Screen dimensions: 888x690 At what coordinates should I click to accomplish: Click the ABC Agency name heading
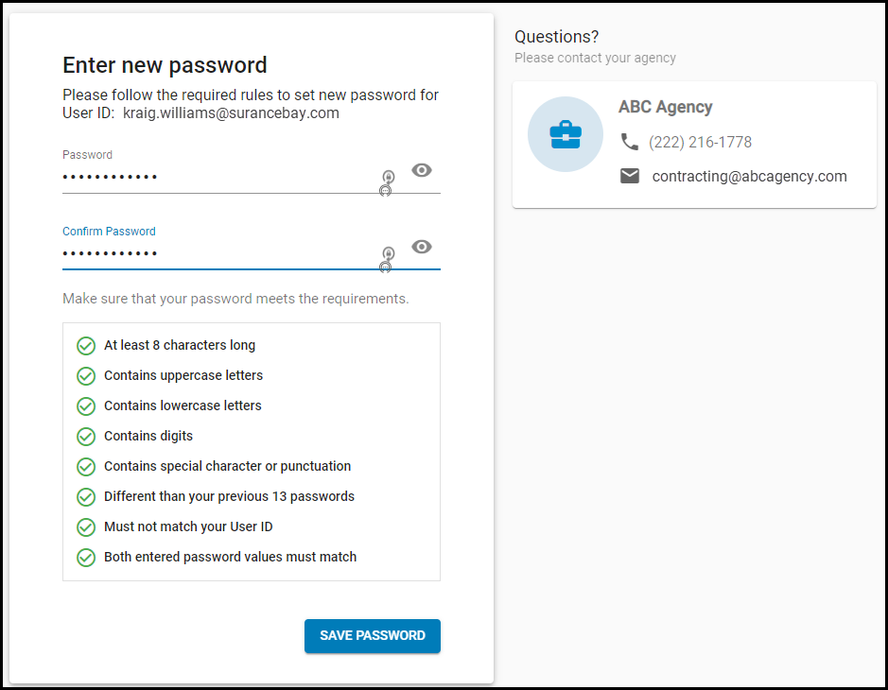(x=665, y=107)
